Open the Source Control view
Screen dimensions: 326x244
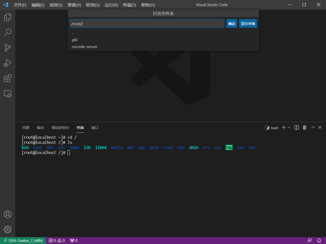[x=8, y=48]
